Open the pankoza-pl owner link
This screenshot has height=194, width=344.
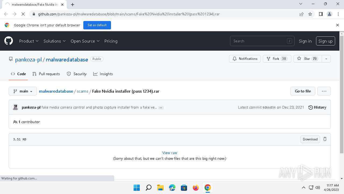coord(28,60)
